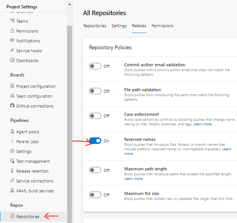Click the Teams people icon
The image size is (237, 223).
click(12, 20)
